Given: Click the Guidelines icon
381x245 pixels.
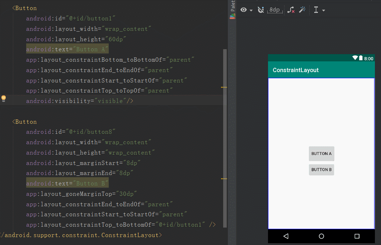Looking at the screenshot, I should click(x=316, y=10).
